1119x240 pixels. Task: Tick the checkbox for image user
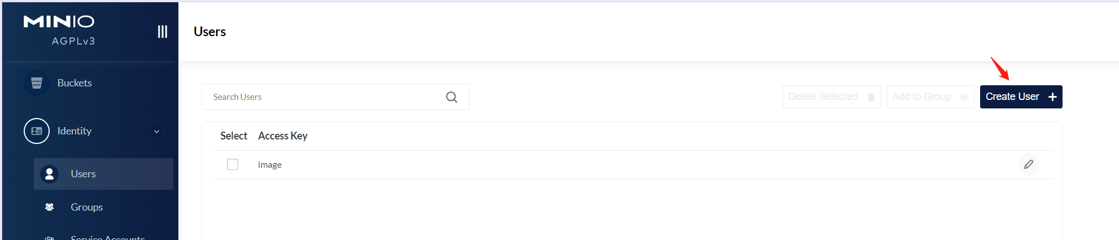pos(233,164)
